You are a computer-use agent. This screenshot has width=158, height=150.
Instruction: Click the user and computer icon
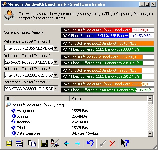pos(55,143)
